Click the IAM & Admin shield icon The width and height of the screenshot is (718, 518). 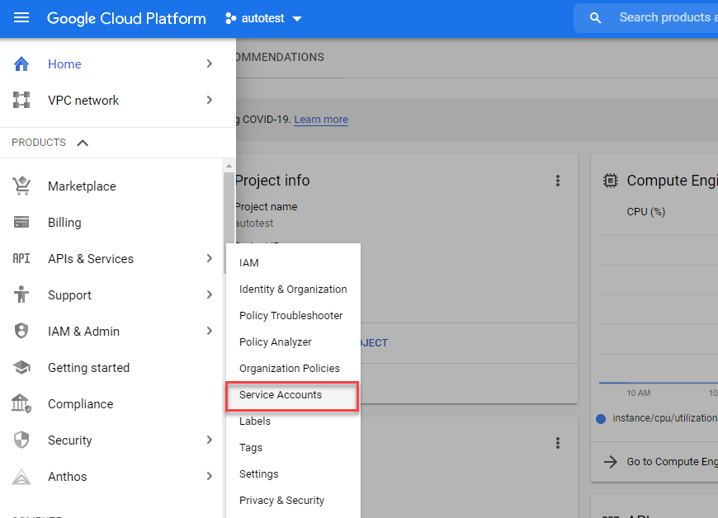coord(21,331)
